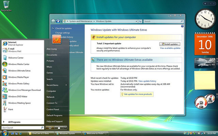Open Internet Explorer from Start menu

coord(23,44)
